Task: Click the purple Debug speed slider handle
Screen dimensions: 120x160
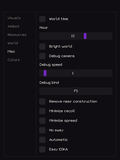Action: 45,73
